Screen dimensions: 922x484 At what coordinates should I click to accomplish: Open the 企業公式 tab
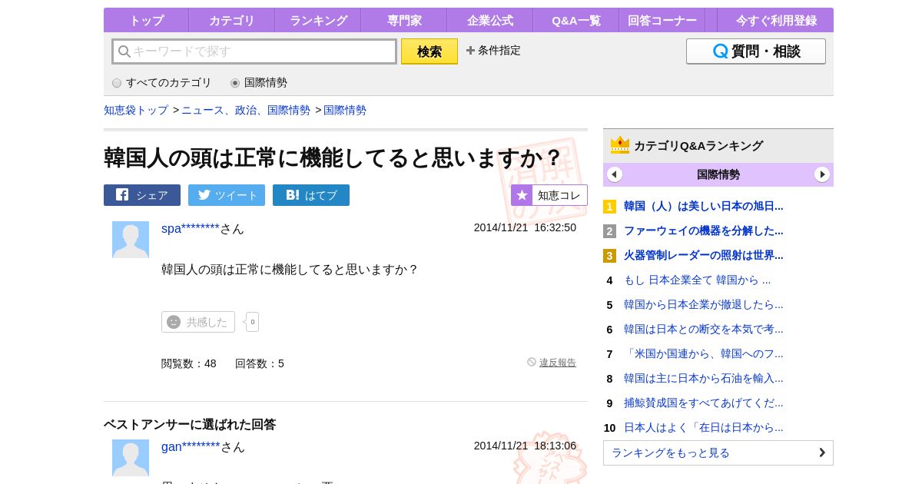(x=490, y=20)
